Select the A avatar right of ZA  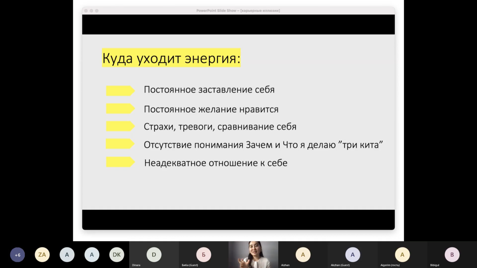tap(67, 255)
